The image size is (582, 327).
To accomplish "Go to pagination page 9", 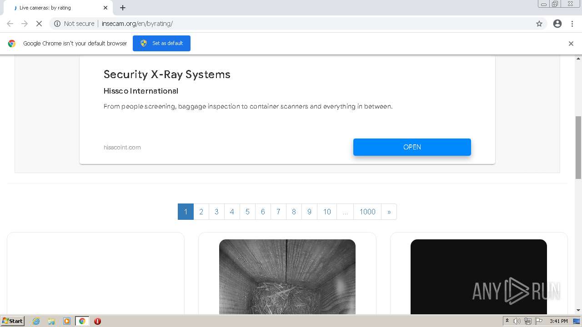I will tap(309, 212).
